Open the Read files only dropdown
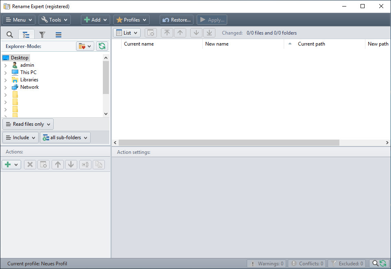The image size is (391, 269). (28, 124)
